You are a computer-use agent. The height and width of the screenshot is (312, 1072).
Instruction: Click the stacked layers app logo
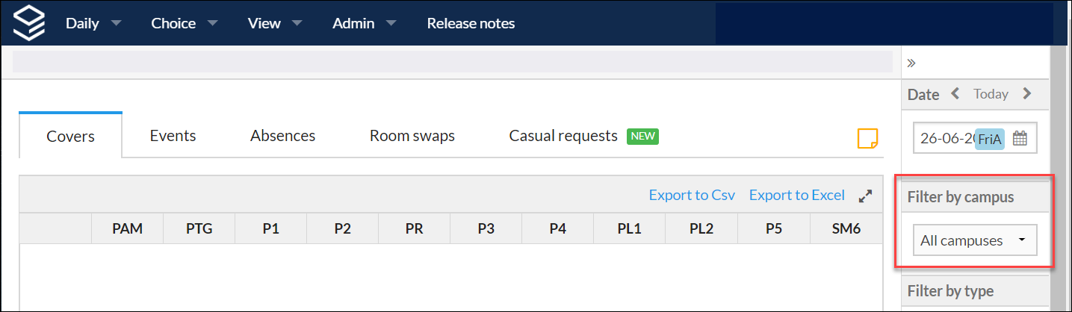point(28,22)
